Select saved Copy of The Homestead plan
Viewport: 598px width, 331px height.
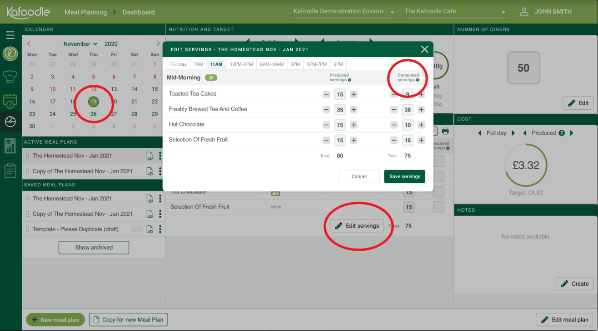[x=83, y=214]
